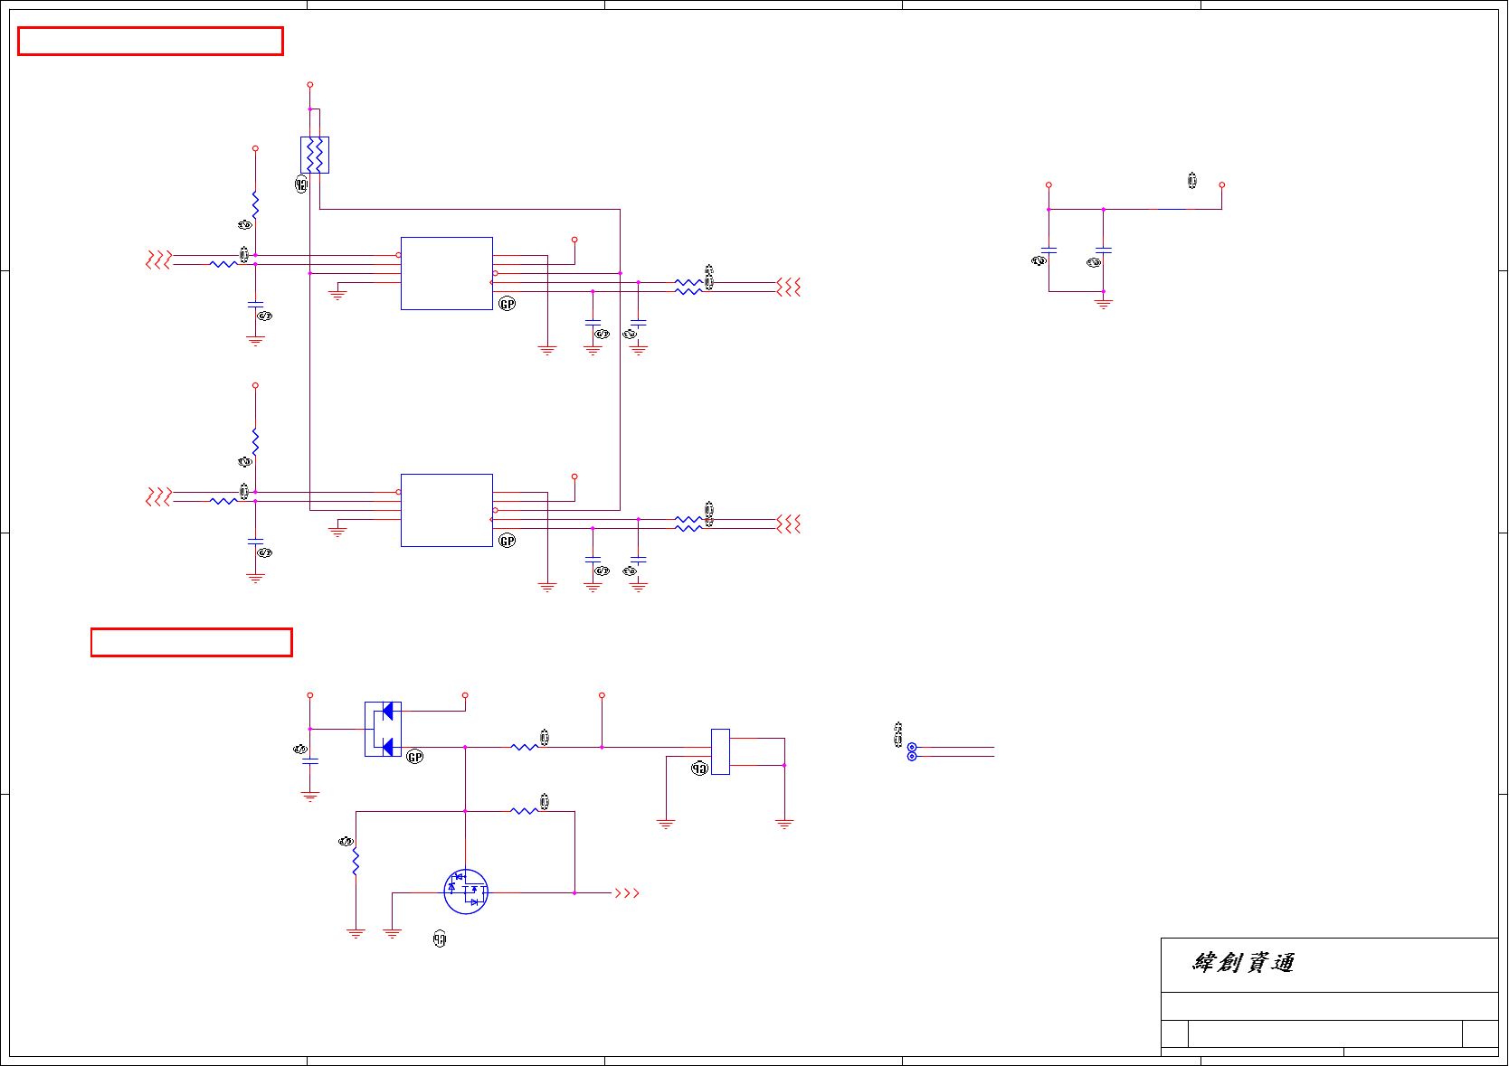1509x1066 pixels.
Task: Select the upper IC rectangle
Action: coord(447,273)
